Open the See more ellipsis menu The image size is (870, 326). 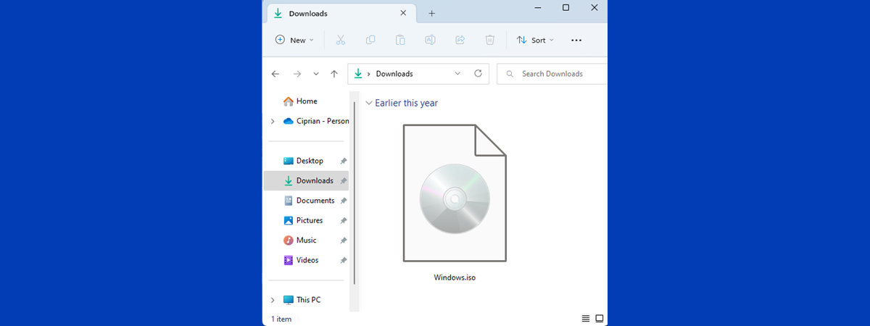(x=576, y=40)
